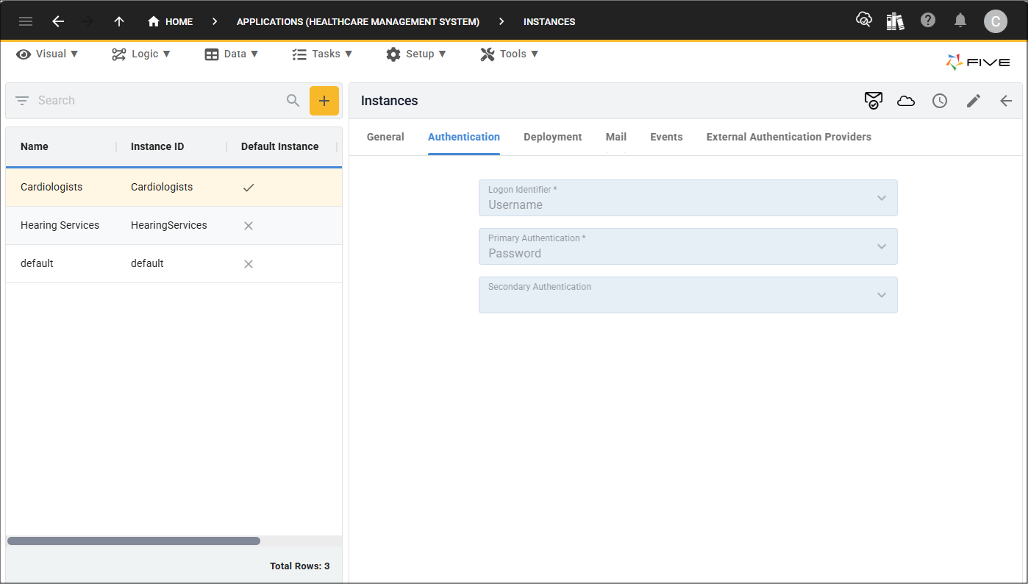Click the yellow add instance button

(x=324, y=100)
